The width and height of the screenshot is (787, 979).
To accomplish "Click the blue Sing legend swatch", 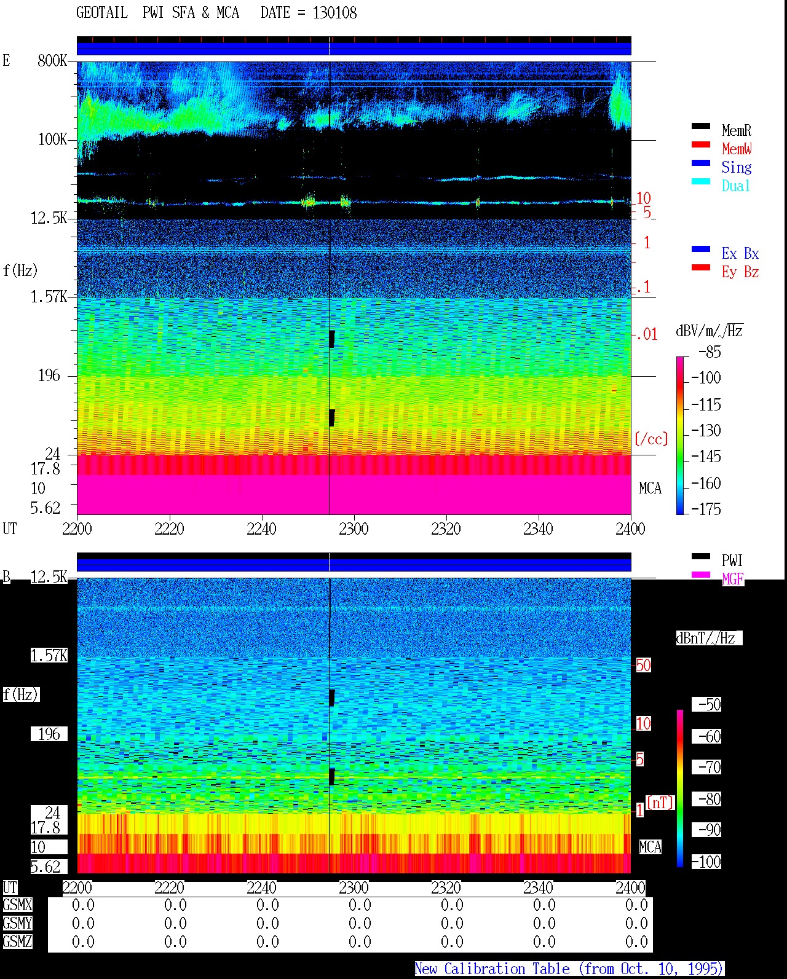I will click(701, 163).
